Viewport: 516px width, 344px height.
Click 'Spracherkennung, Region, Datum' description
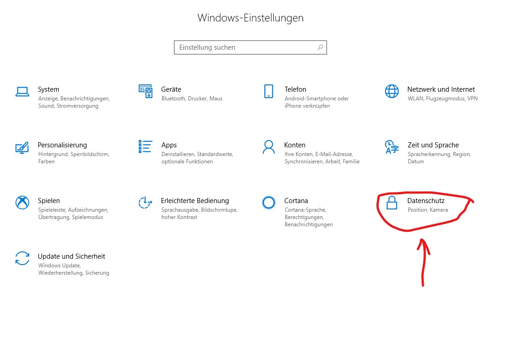(x=439, y=158)
